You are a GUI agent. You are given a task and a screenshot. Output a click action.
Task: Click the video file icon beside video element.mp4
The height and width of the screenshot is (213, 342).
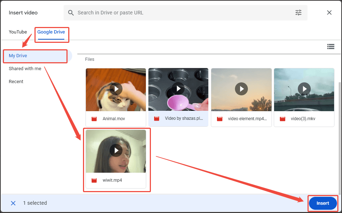point(219,119)
